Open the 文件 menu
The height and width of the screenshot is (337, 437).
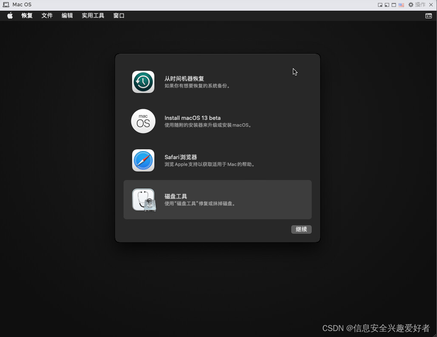tap(47, 16)
